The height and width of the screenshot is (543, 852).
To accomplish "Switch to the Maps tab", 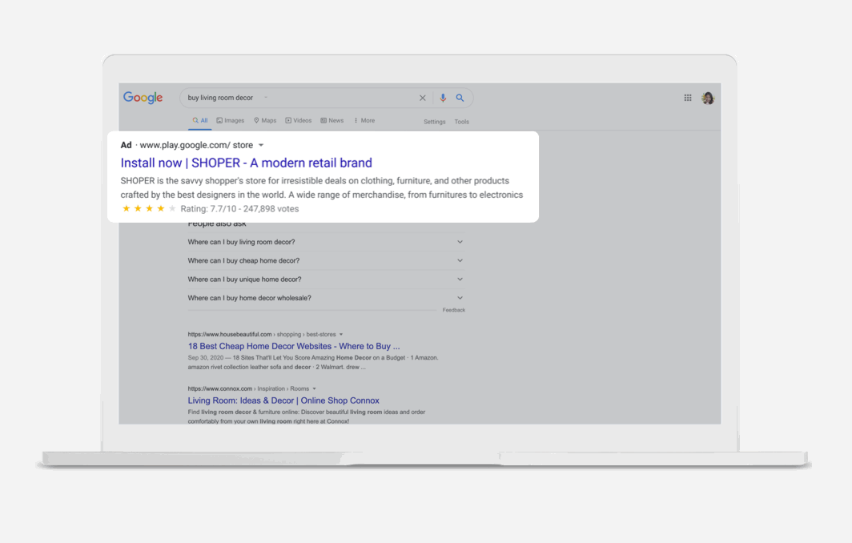I will 265,121.
